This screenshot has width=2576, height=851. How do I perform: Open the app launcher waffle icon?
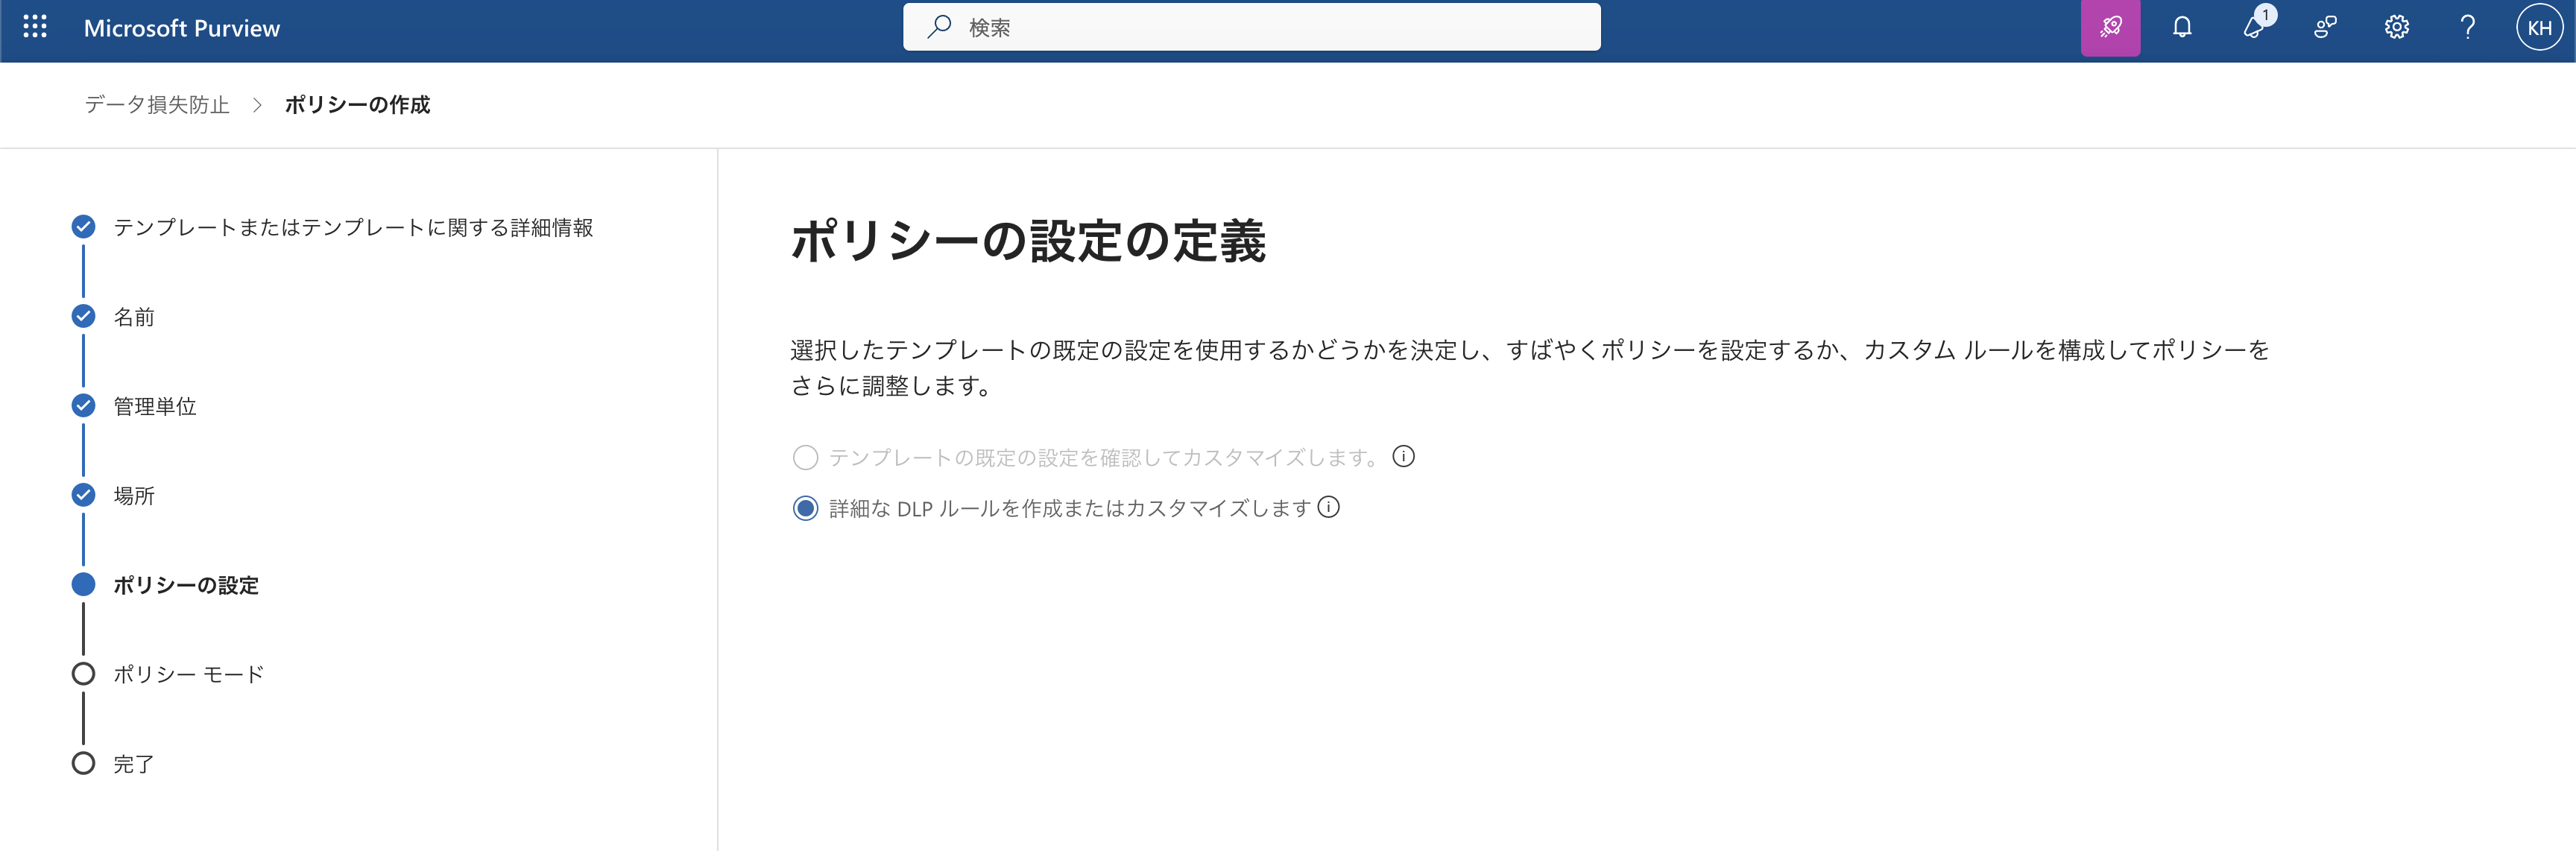tap(35, 27)
